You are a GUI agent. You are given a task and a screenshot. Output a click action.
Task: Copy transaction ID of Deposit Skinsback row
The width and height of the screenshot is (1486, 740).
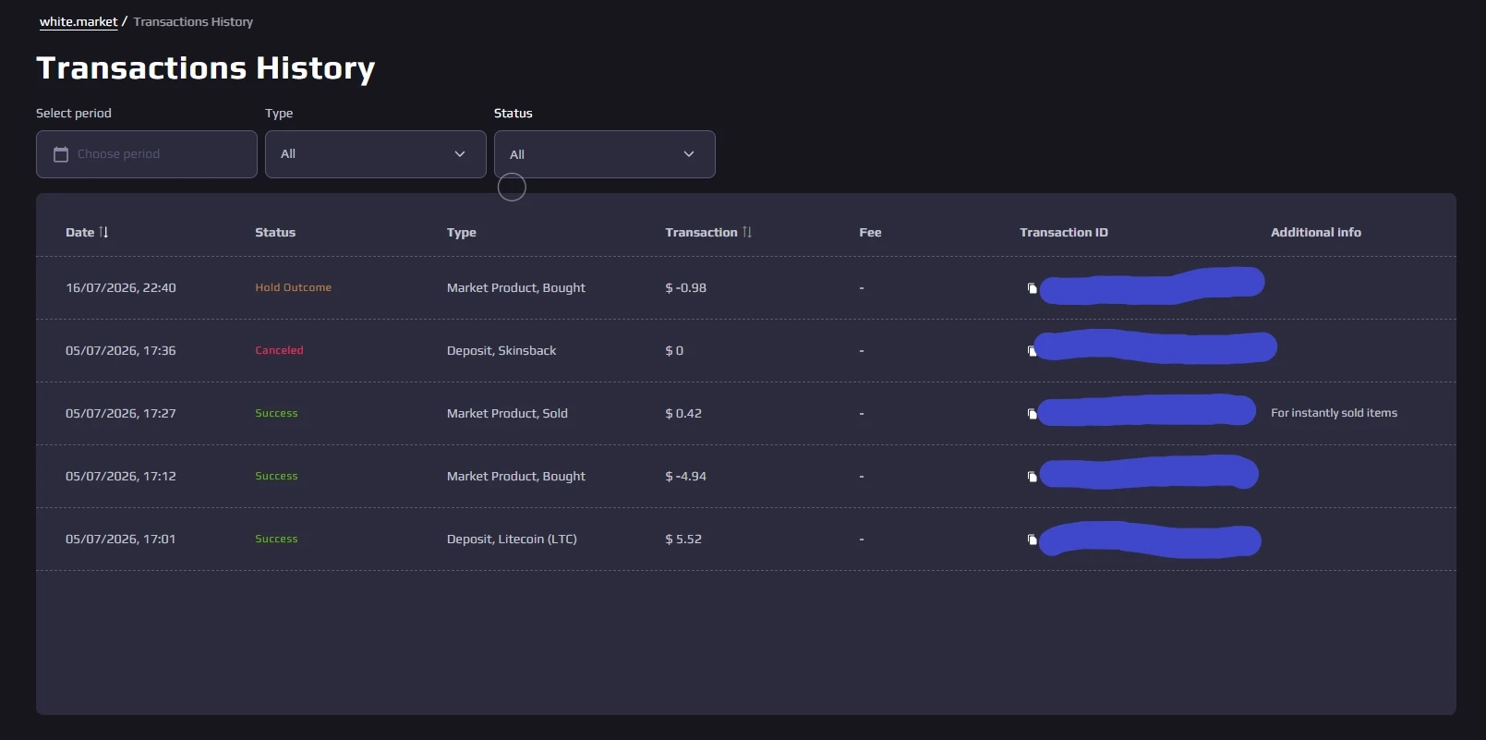click(x=1032, y=351)
